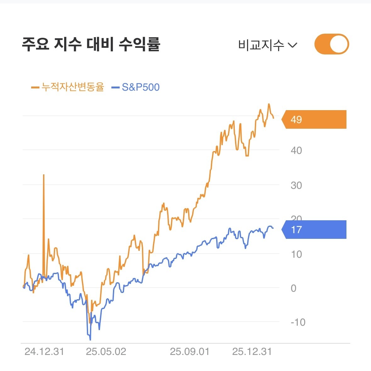This screenshot has width=371, height=371.
Task: Click the 40 y-axis label
Action: coord(296,150)
